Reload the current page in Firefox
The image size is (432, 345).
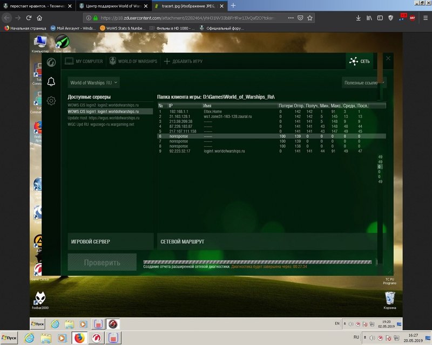pyautogui.click(x=29, y=18)
